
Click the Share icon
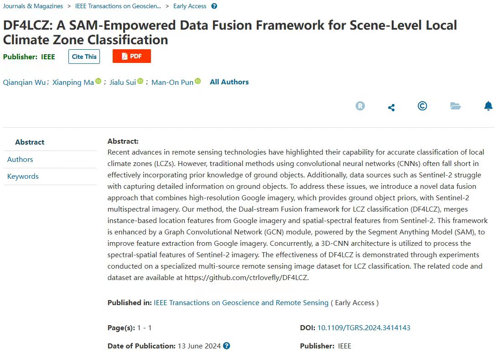pyautogui.click(x=391, y=107)
